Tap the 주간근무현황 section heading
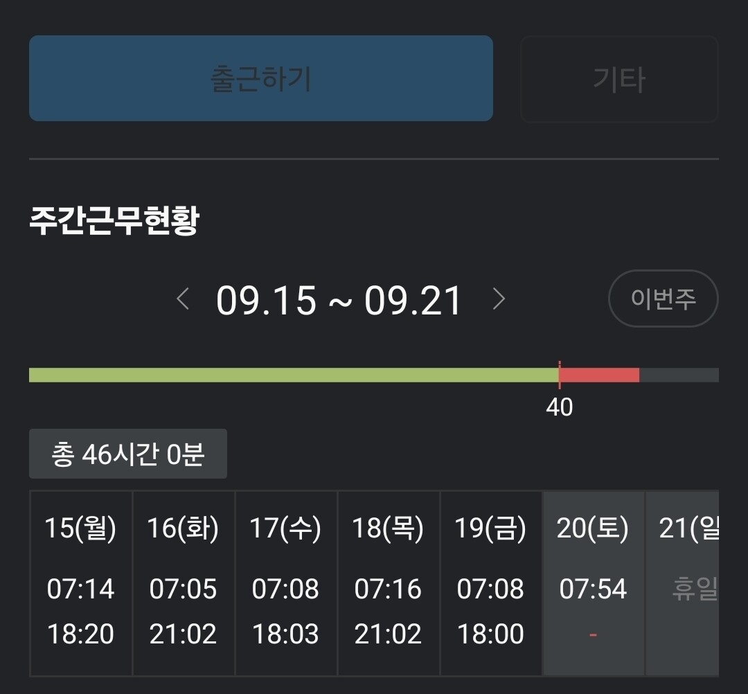This screenshot has width=748, height=694. (x=114, y=221)
